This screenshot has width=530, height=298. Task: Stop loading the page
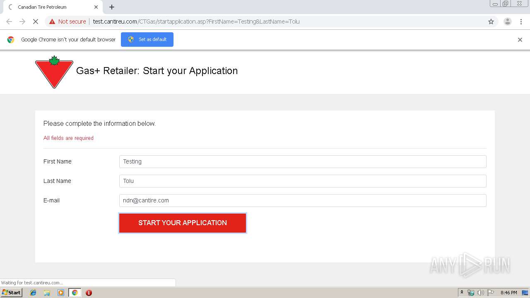[x=36, y=22]
